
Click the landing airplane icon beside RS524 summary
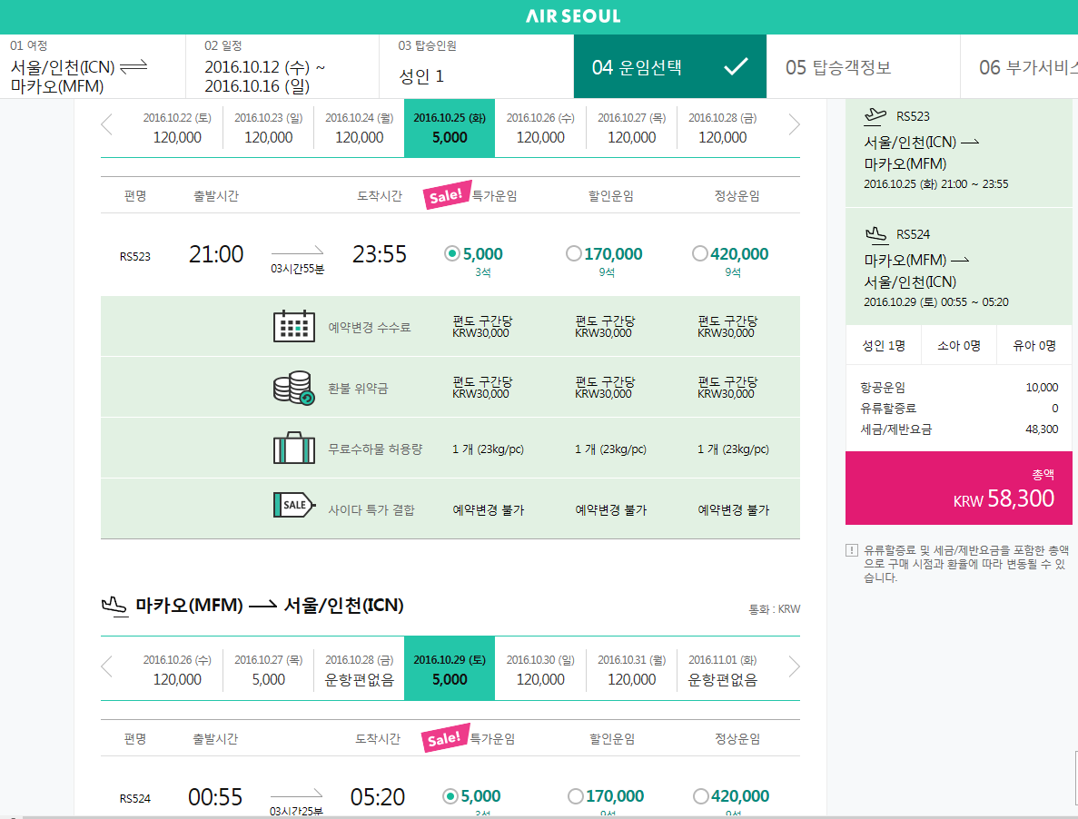[875, 234]
